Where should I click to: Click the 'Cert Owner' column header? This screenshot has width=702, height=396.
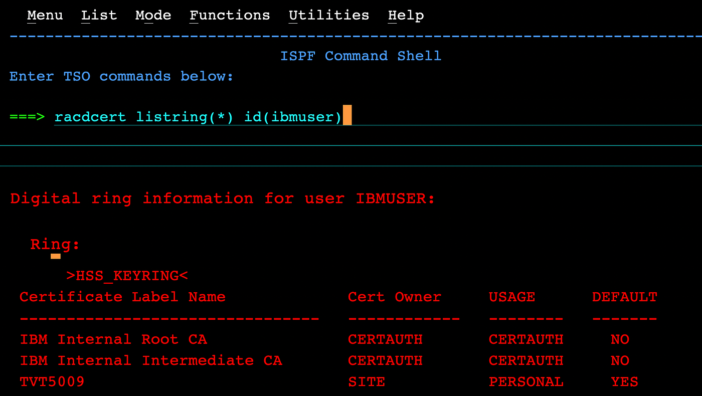pyautogui.click(x=394, y=297)
